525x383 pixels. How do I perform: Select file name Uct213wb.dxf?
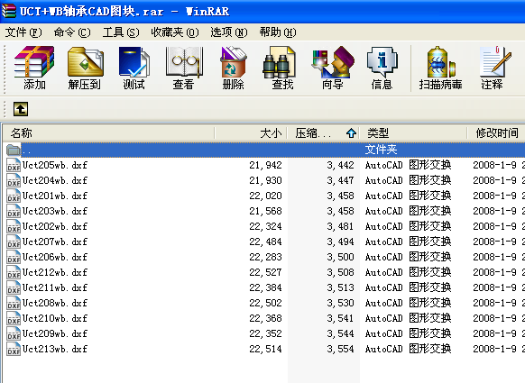click(x=55, y=350)
